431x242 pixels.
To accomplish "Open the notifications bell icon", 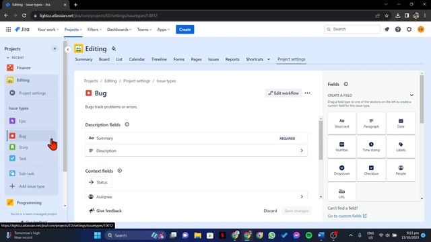I will tap(387, 29).
